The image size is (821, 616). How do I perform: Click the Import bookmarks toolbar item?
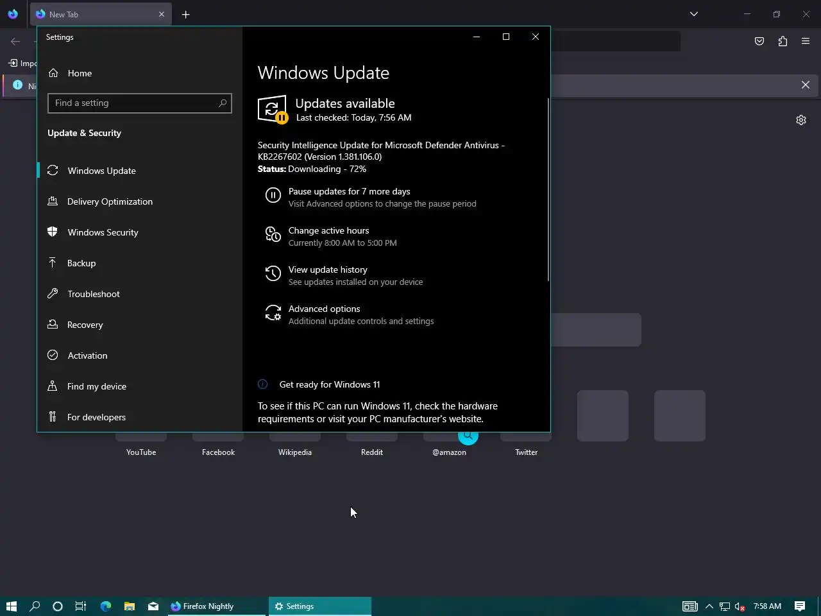pyautogui.click(x=22, y=63)
